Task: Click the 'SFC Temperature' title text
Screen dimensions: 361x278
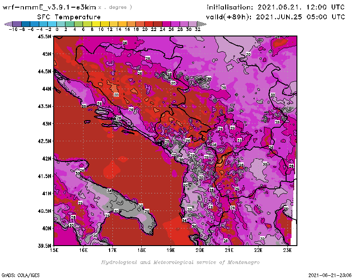Action: pos(69,17)
